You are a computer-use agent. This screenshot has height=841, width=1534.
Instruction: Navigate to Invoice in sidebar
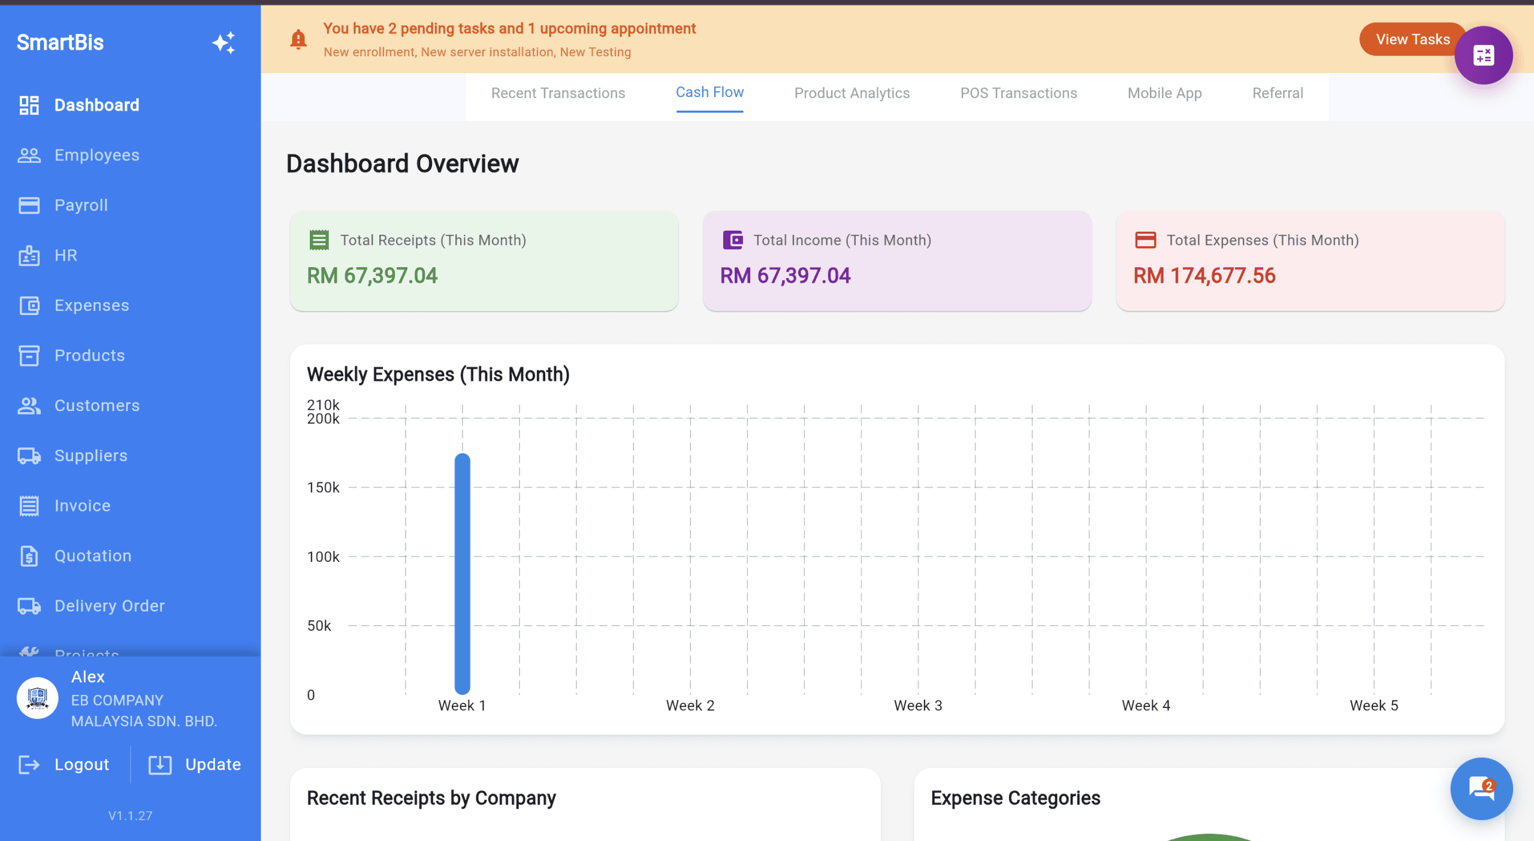tap(83, 506)
